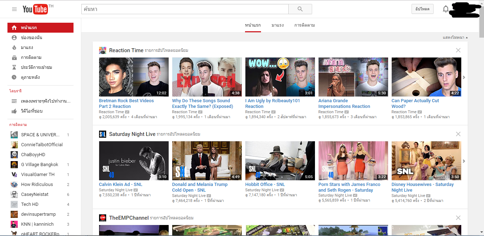The width and height of the screenshot is (484, 236).
Task: Click the Watch Later clock icon
Action: [x=14, y=77]
